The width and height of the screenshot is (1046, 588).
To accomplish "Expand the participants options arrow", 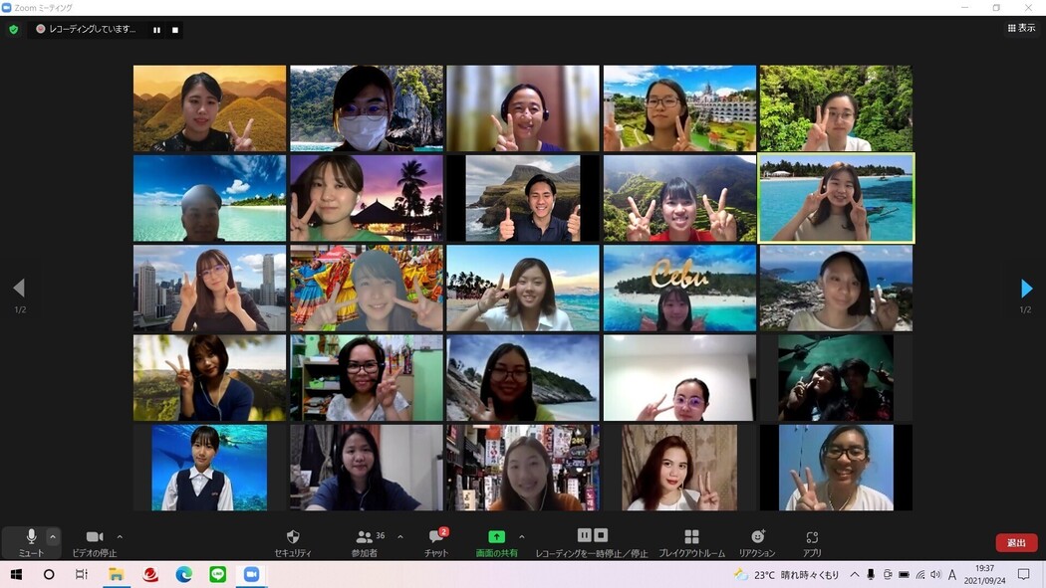I will [400, 536].
